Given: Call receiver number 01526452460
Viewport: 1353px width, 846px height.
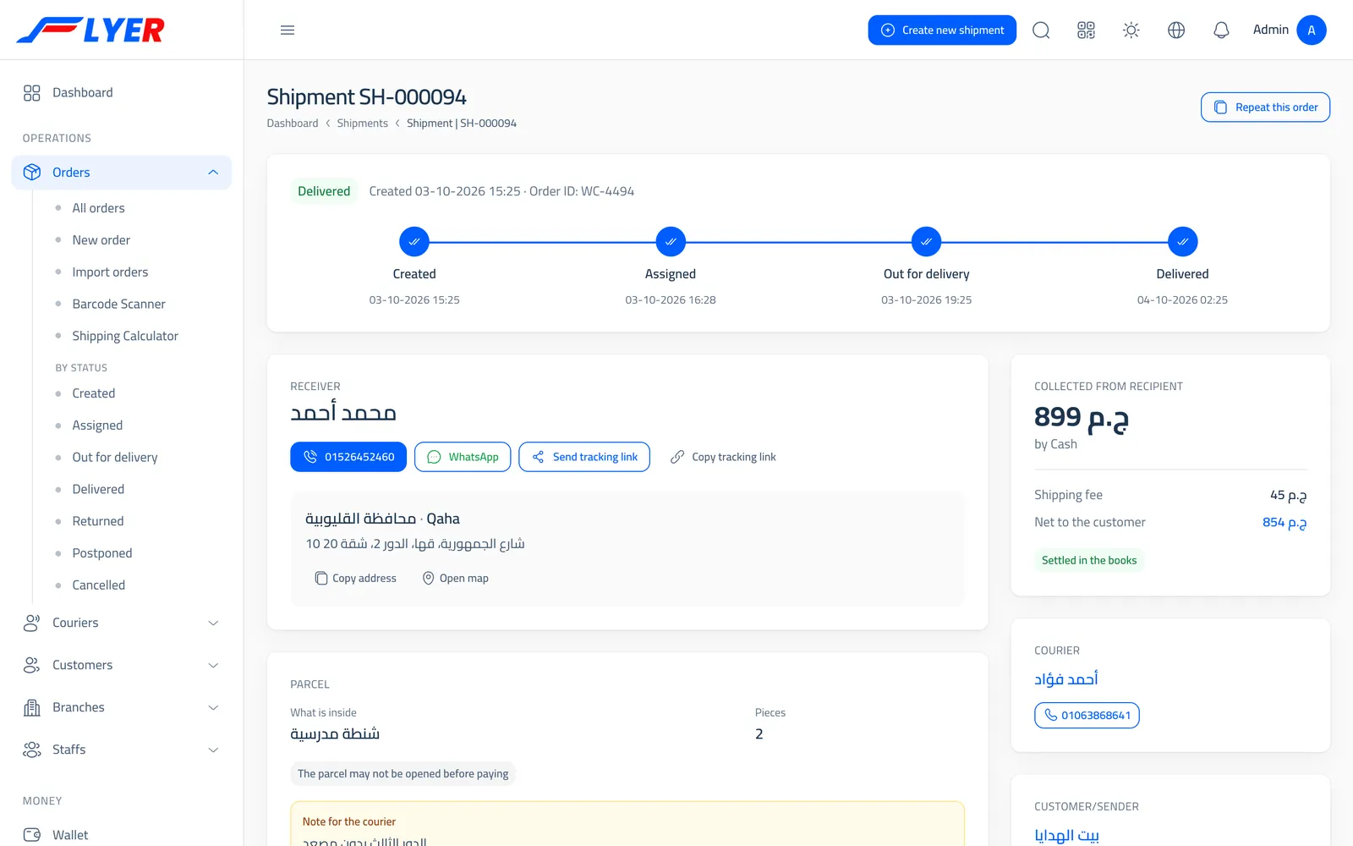Looking at the screenshot, I should coord(348,457).
